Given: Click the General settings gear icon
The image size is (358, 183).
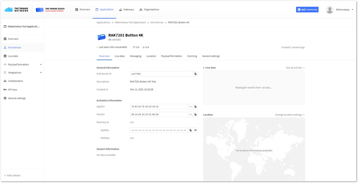Looking at the screenshot, I should tap(5, 99).
